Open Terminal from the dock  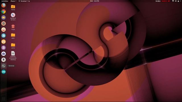pos(4,66)
